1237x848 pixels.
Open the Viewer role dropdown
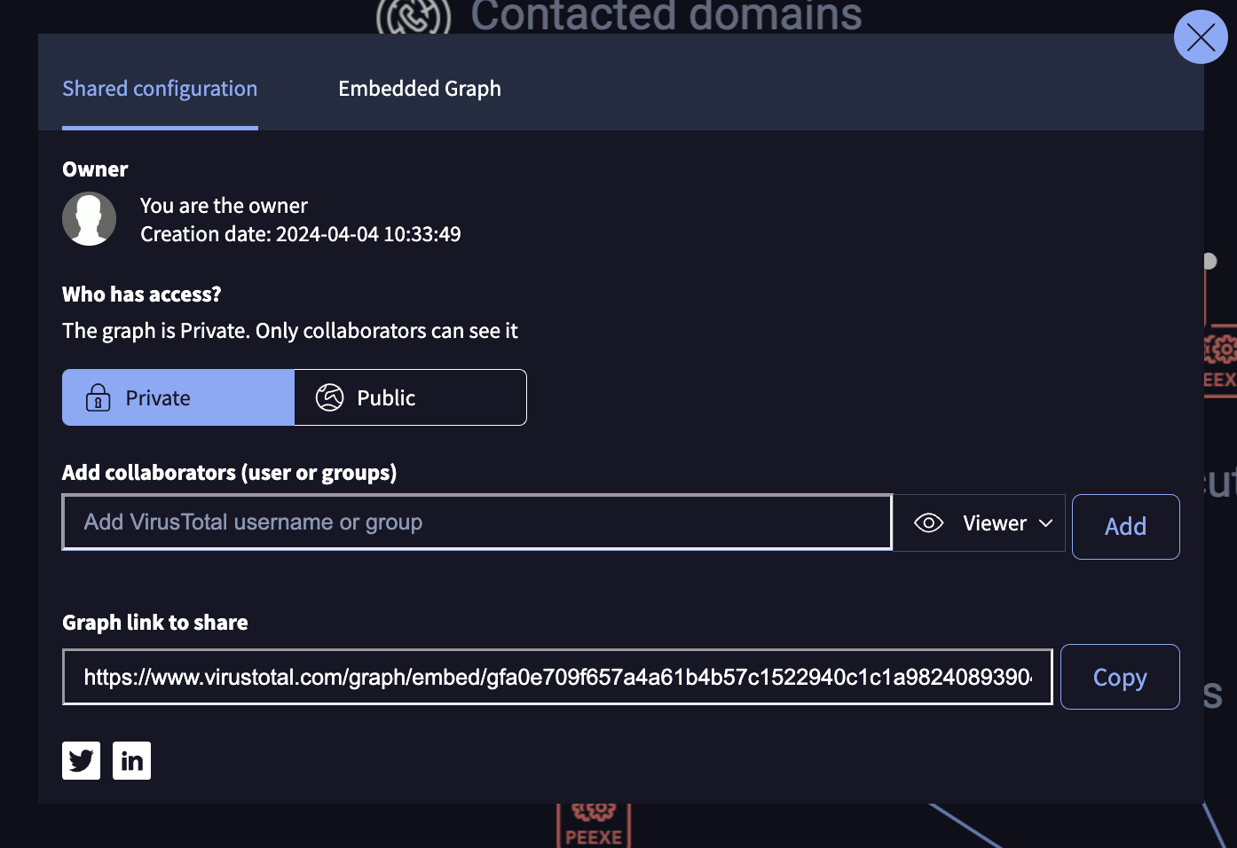point(980,523)
